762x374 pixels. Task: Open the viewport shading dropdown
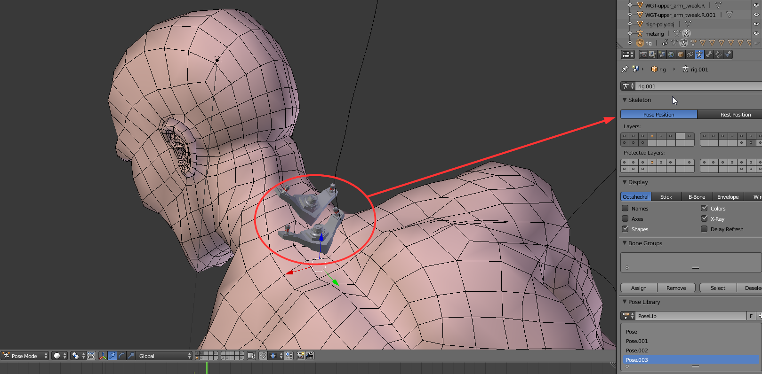click(59, 356)
